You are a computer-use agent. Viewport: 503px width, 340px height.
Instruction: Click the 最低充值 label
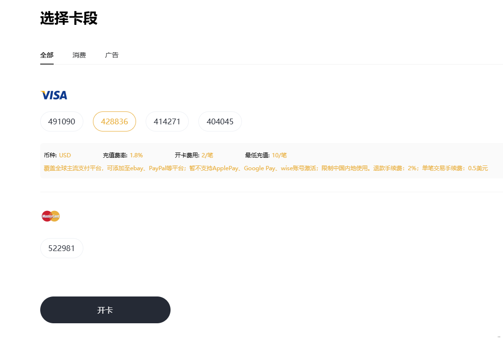coord(257,155)
